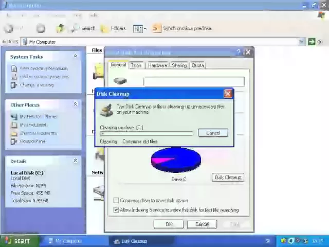This screenshot has width=329, height=247.
Task: Open My Network Places link
Action: 38,117
